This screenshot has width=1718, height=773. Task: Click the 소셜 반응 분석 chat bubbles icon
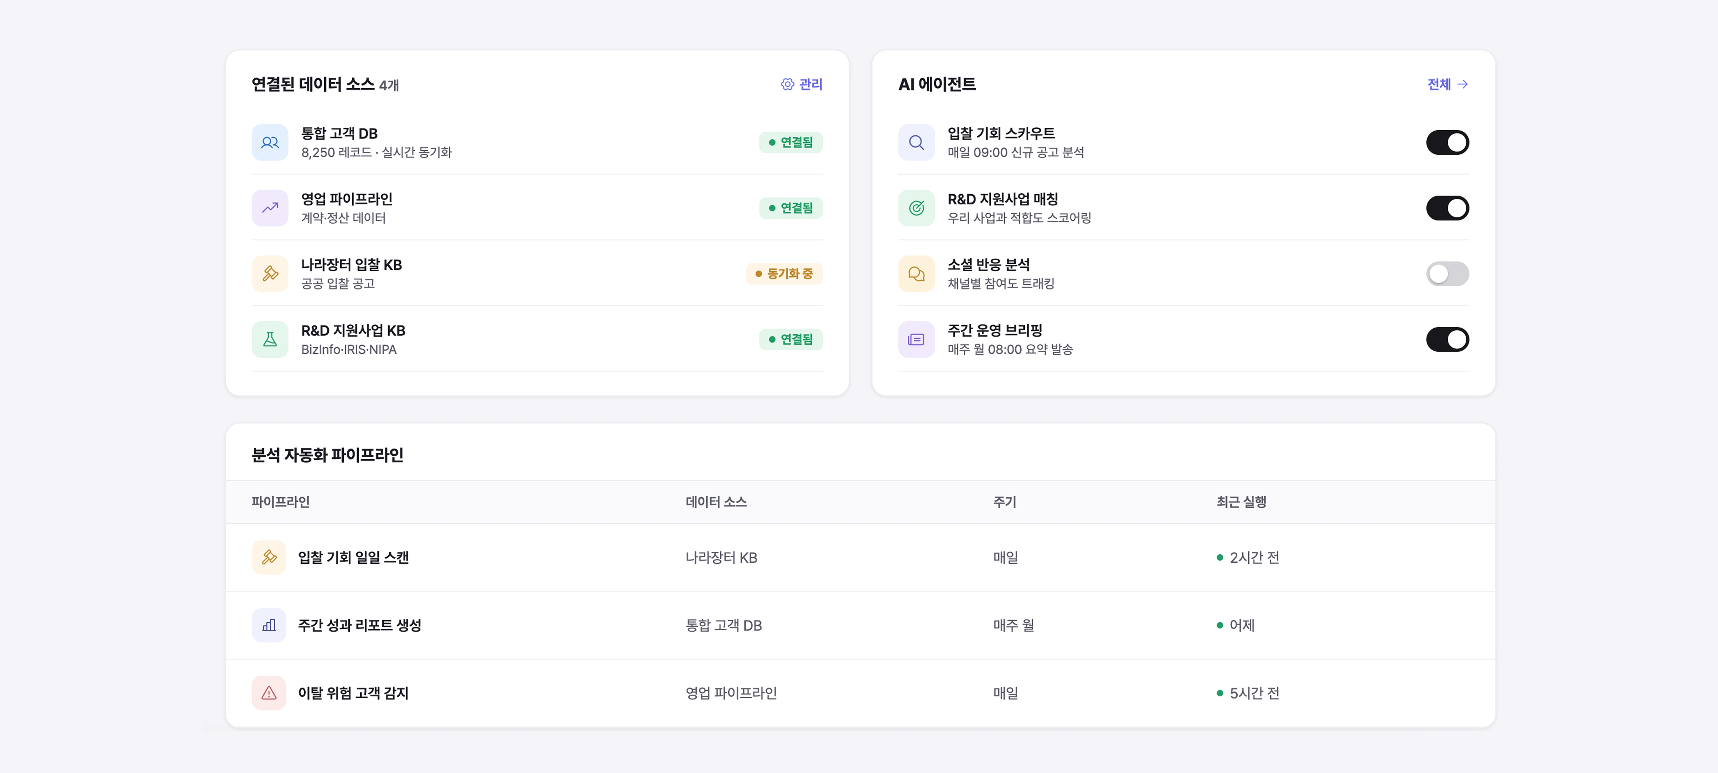[x=916, y=273]
